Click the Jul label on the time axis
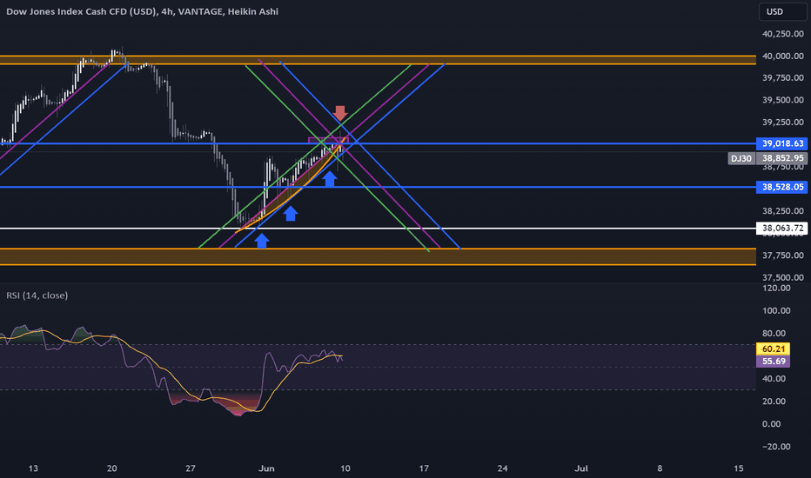Screen dimensions: 811x478 [581, 468]
